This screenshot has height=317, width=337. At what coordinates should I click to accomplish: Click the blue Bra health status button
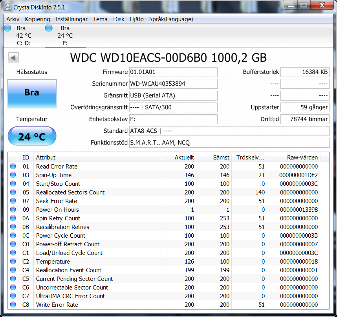pyautogui.click(x=32, y=93)
